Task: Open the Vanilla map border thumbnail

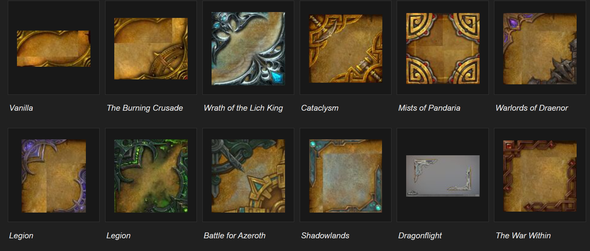Action: pyautogui.click(x=54, y=49)
